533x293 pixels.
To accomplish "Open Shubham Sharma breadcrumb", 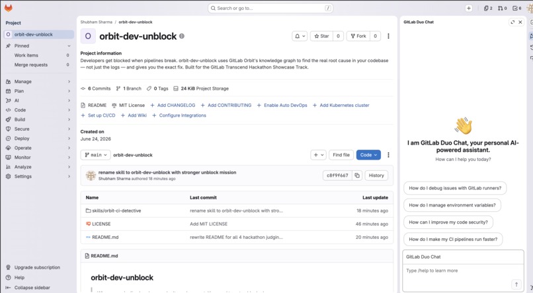I will 96,22.
